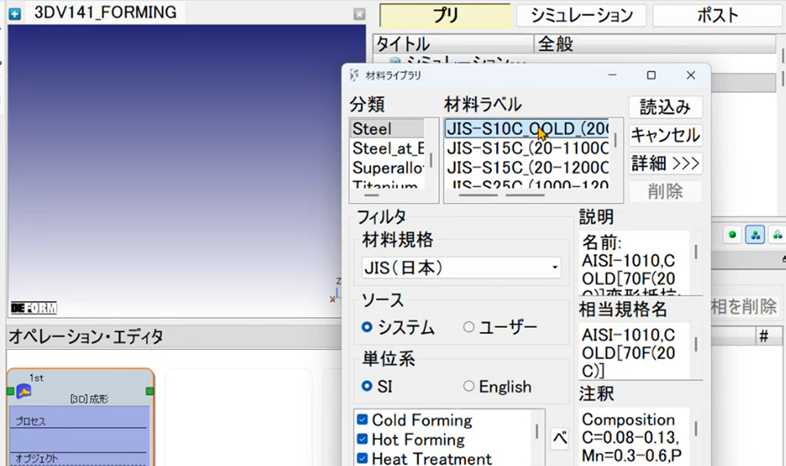Click the green left connector of 1st operation
786x466 pixels.
(x=10, y=391)
